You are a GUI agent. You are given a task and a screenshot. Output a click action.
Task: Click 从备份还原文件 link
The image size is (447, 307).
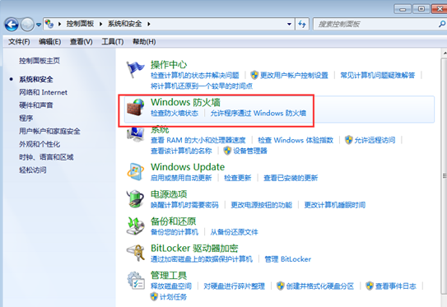click(x=234, y=232)
